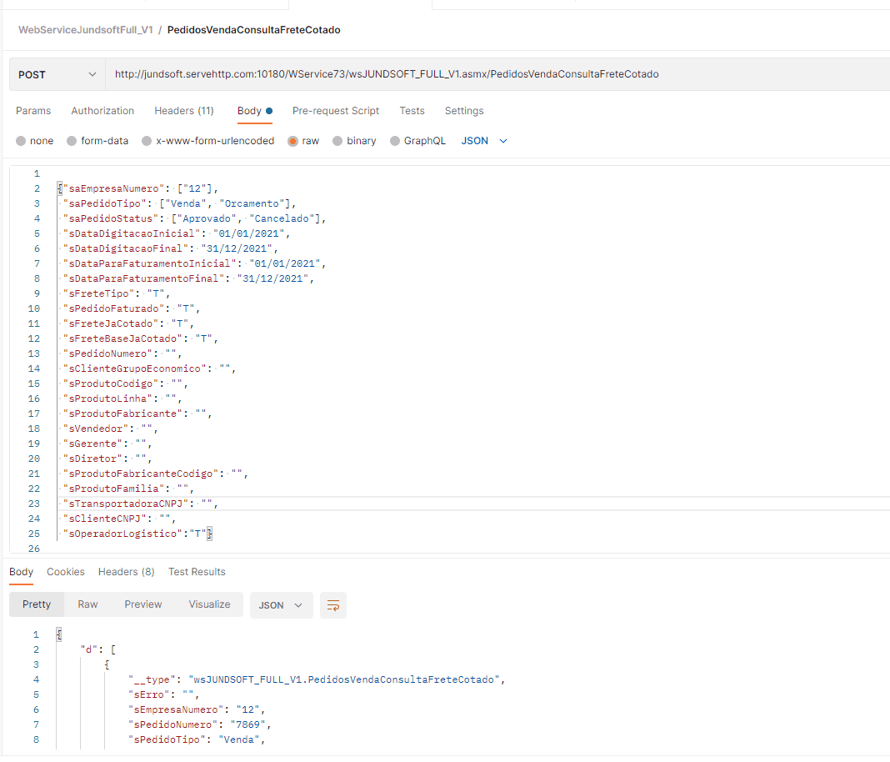Click the Visualize response view button
Viewport: 890px width, 762px height.
pos(209,604)
